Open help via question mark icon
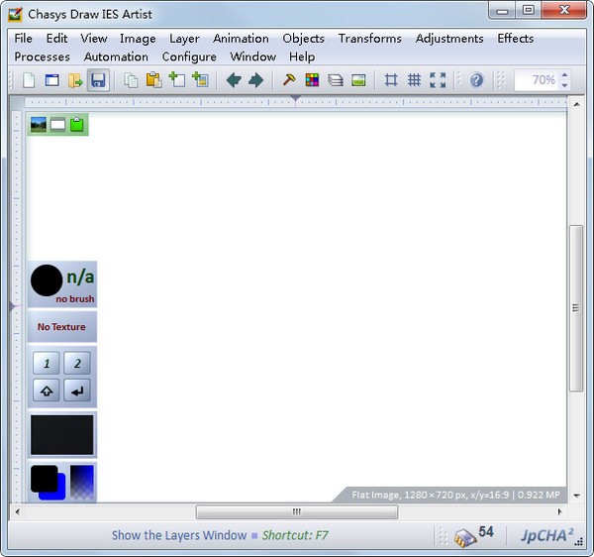 click(x=476, y=80)
